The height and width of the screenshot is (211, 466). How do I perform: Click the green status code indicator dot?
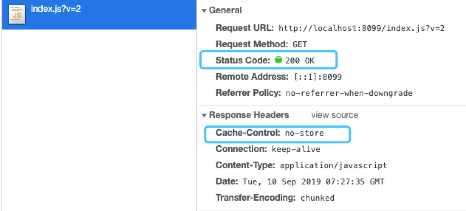point(278,60)
